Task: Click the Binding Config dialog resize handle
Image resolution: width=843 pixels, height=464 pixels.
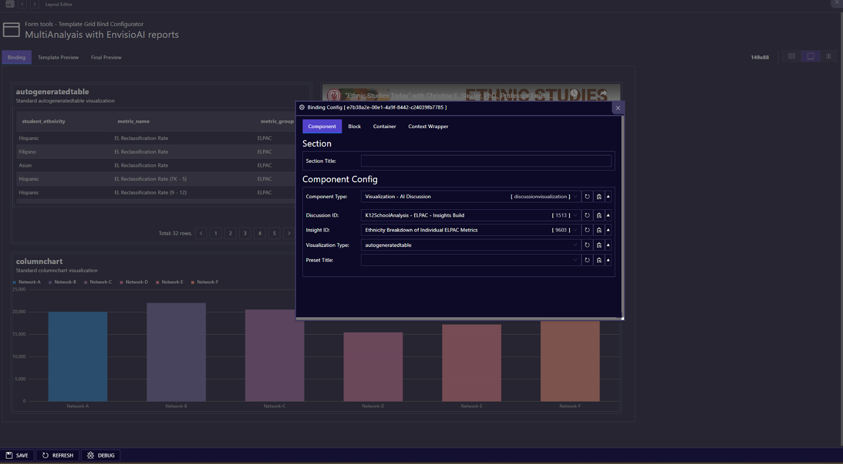Action: tap(622, 318)
